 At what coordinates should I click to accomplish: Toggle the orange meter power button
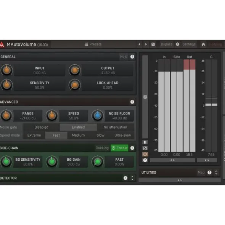tap(145, 154)
